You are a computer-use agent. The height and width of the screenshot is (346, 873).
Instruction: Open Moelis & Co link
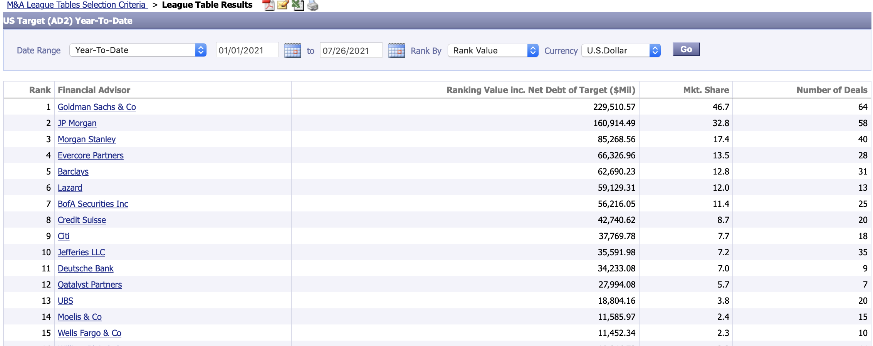[80, 317]
